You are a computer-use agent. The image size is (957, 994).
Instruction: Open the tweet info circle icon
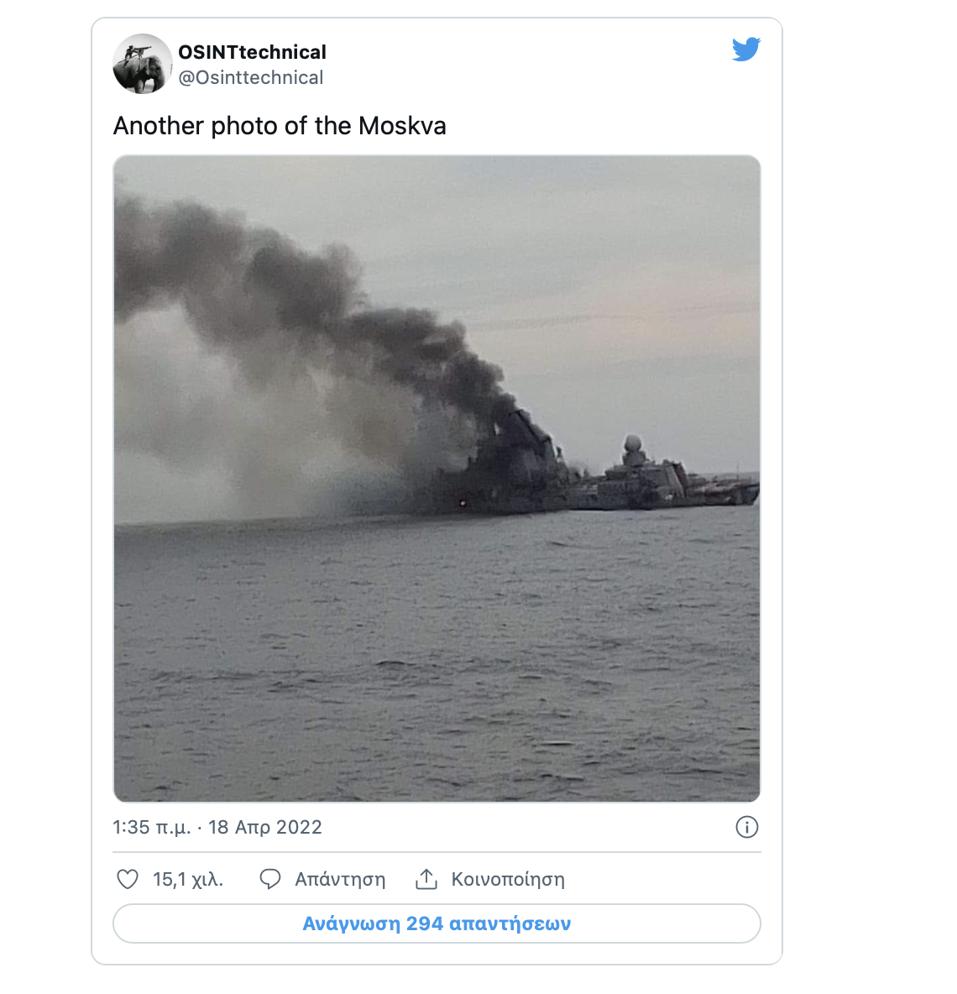click(746, 827)
